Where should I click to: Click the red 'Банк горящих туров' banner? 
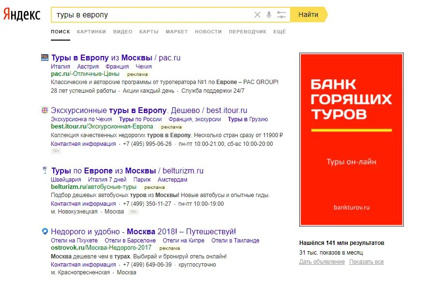pos(352,140)
